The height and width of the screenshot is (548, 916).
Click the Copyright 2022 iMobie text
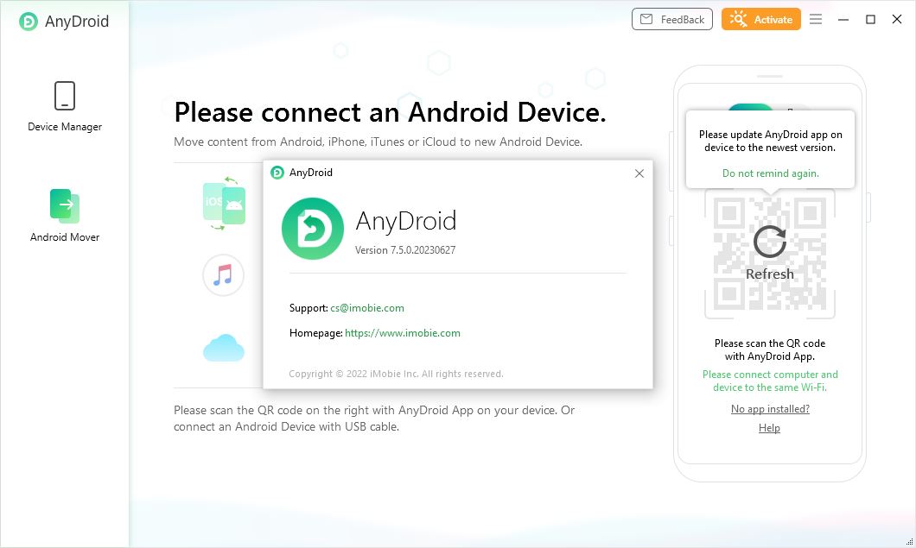coord(396,374)
